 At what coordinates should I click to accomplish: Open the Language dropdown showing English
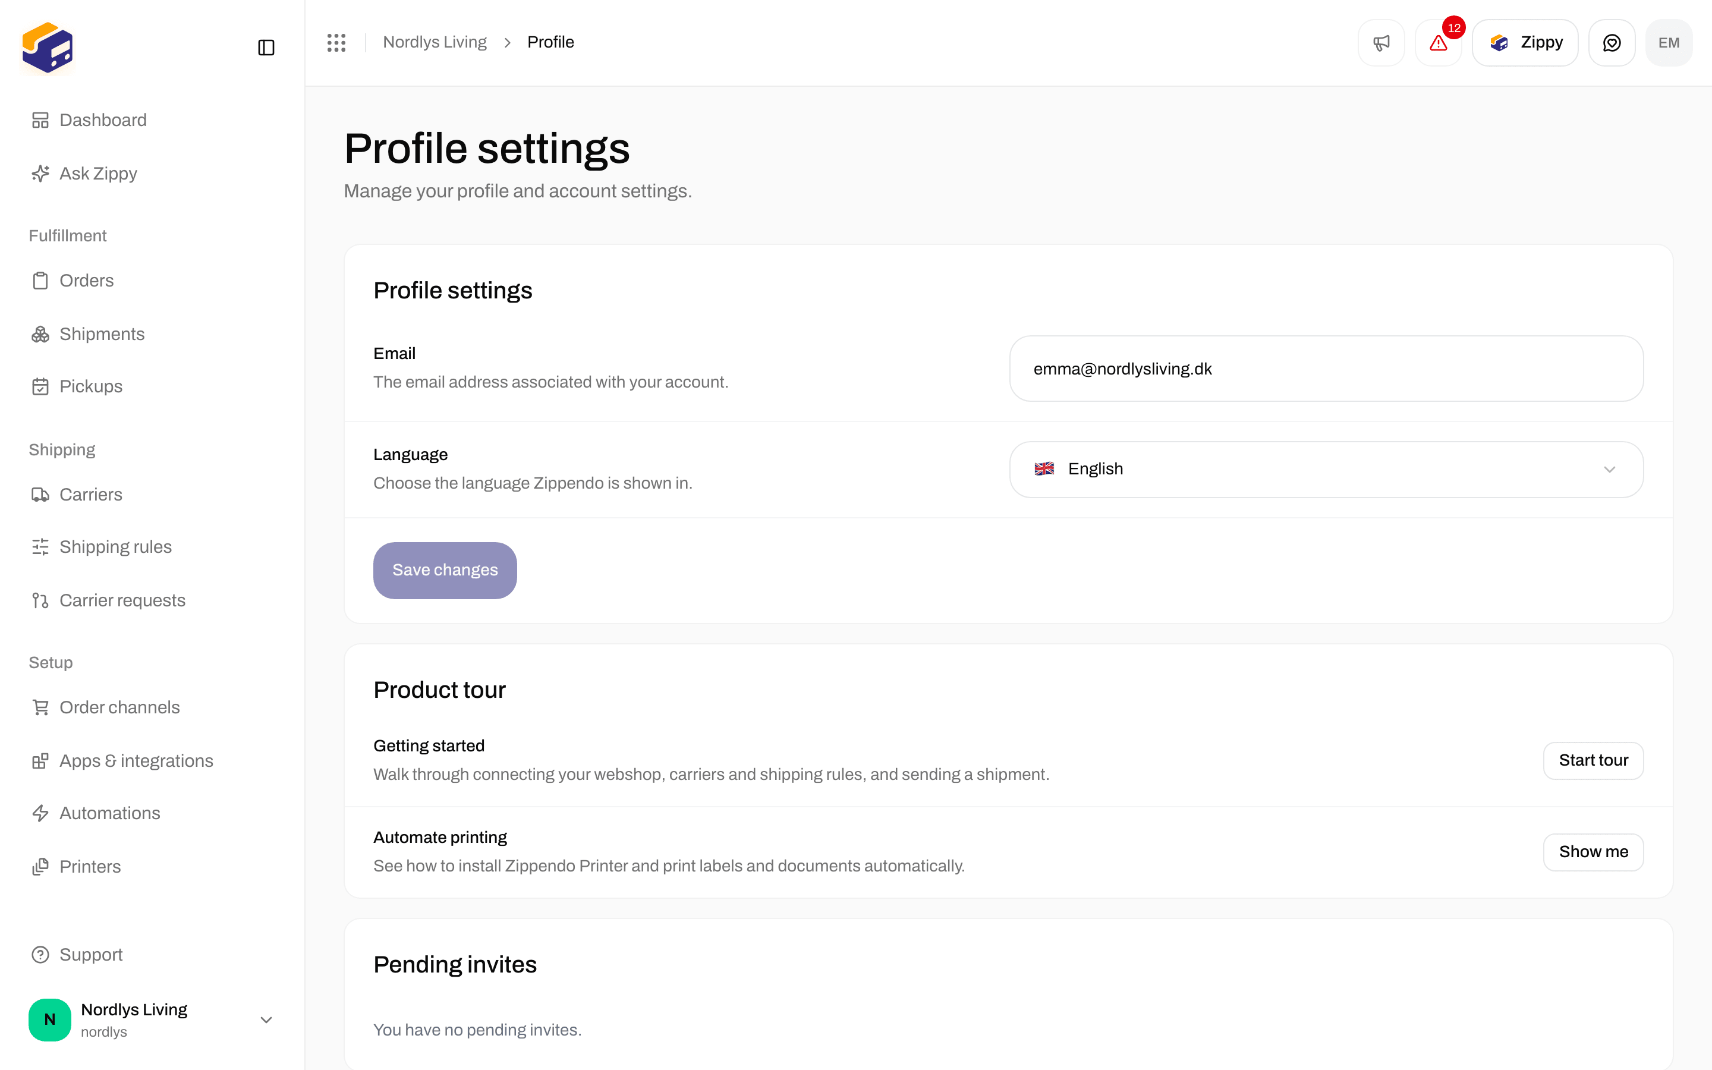[1326, 469]
